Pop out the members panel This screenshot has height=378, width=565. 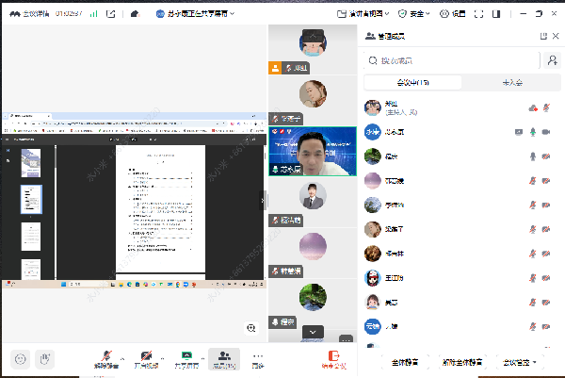click(x=542, y=36)
